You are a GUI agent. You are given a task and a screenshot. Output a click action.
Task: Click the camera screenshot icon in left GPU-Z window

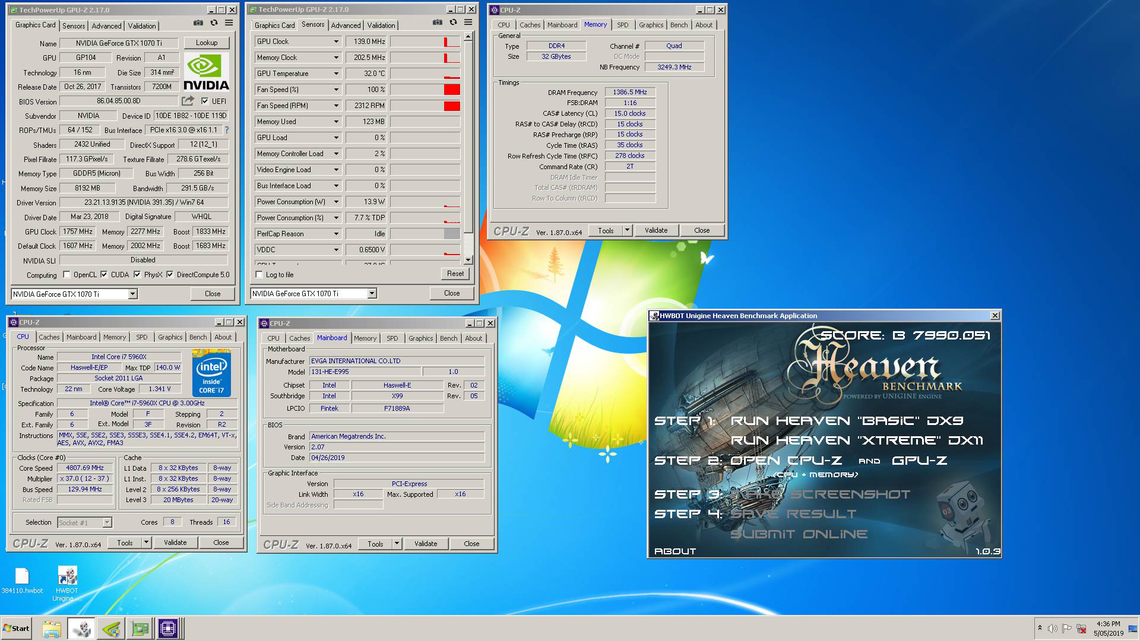click(x=198, y=23)
